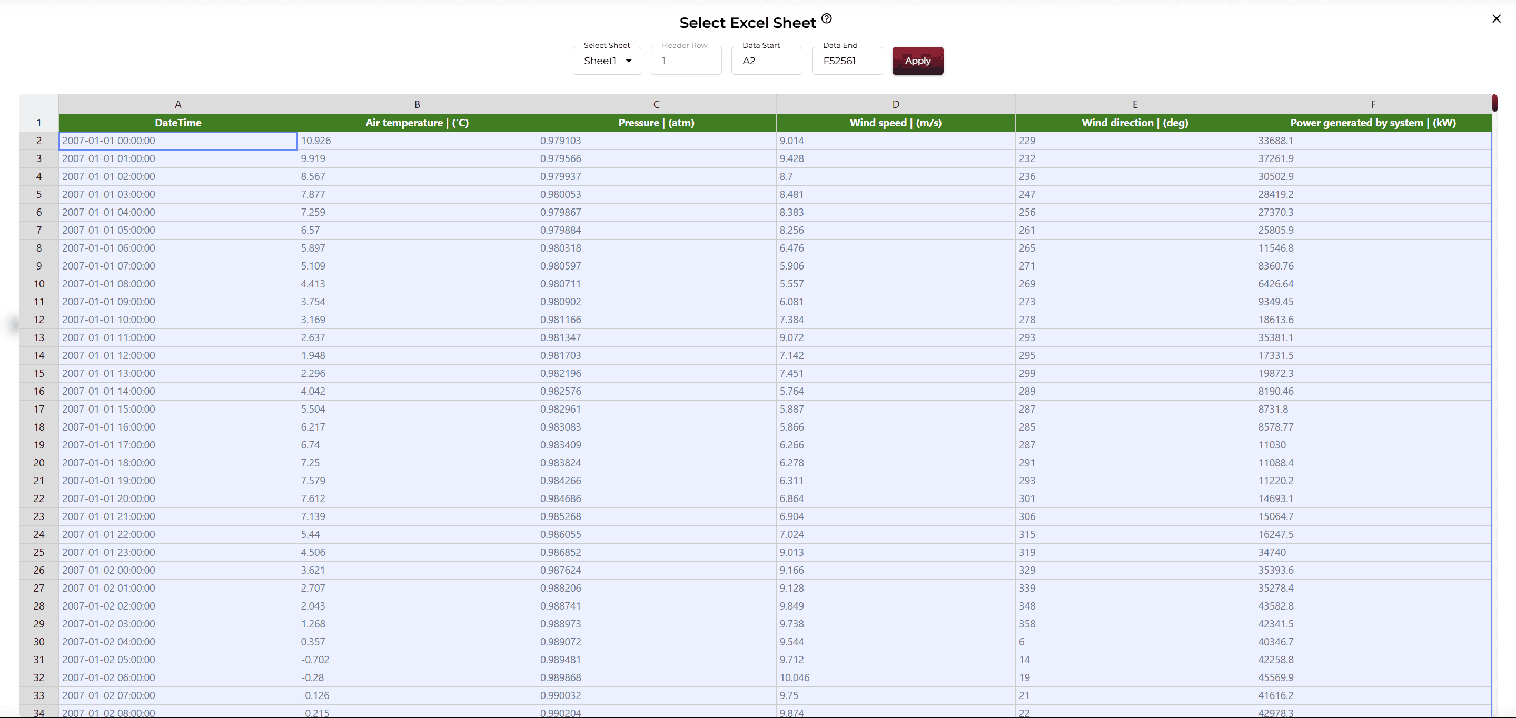The image size is (1516, 718).
Task: Select column A header
Action: pos(178,104)
